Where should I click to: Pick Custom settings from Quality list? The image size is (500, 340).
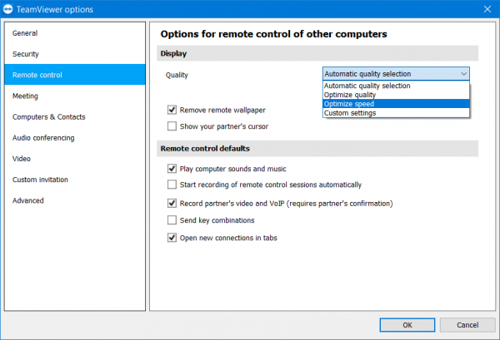(350, 113)
